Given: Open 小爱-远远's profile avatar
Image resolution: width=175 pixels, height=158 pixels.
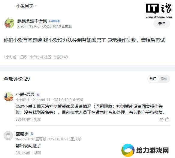Looking at the screenshot, I should coord(8,96).
